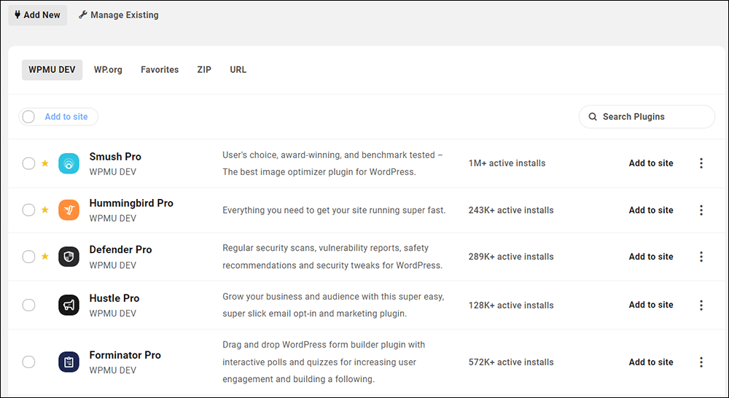
Task: Click bulk Add to site label
Action: pyautogui.click(x=66, y=117)
